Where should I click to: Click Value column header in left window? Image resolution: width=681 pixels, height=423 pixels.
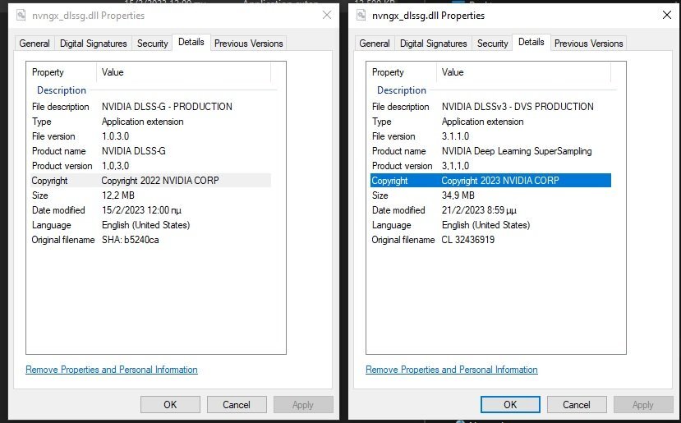184,72
